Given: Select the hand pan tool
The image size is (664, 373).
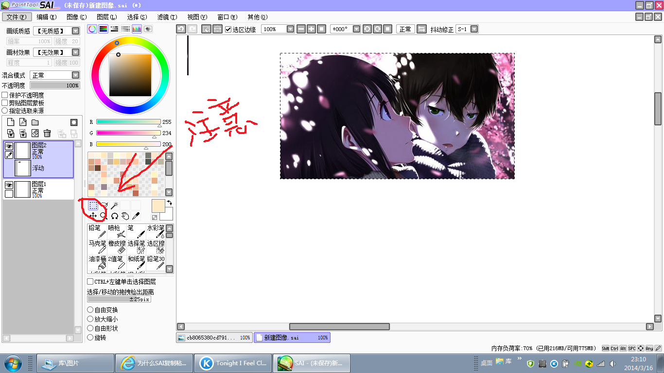Looking at the screenshot, I should coord(125,216).
